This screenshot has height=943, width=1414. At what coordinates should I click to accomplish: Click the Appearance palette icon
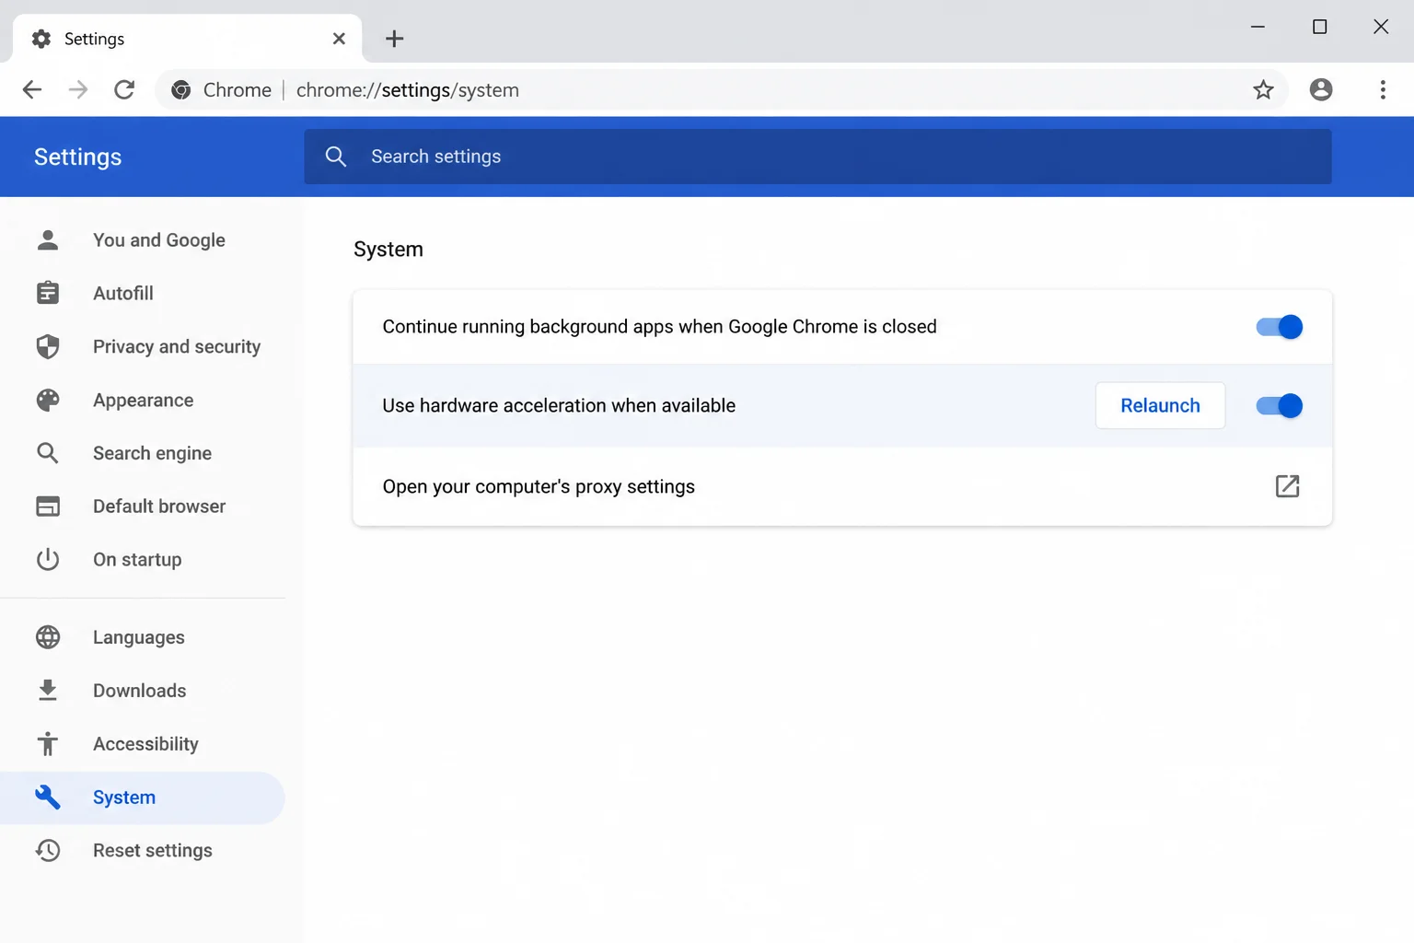coord(48,400)
